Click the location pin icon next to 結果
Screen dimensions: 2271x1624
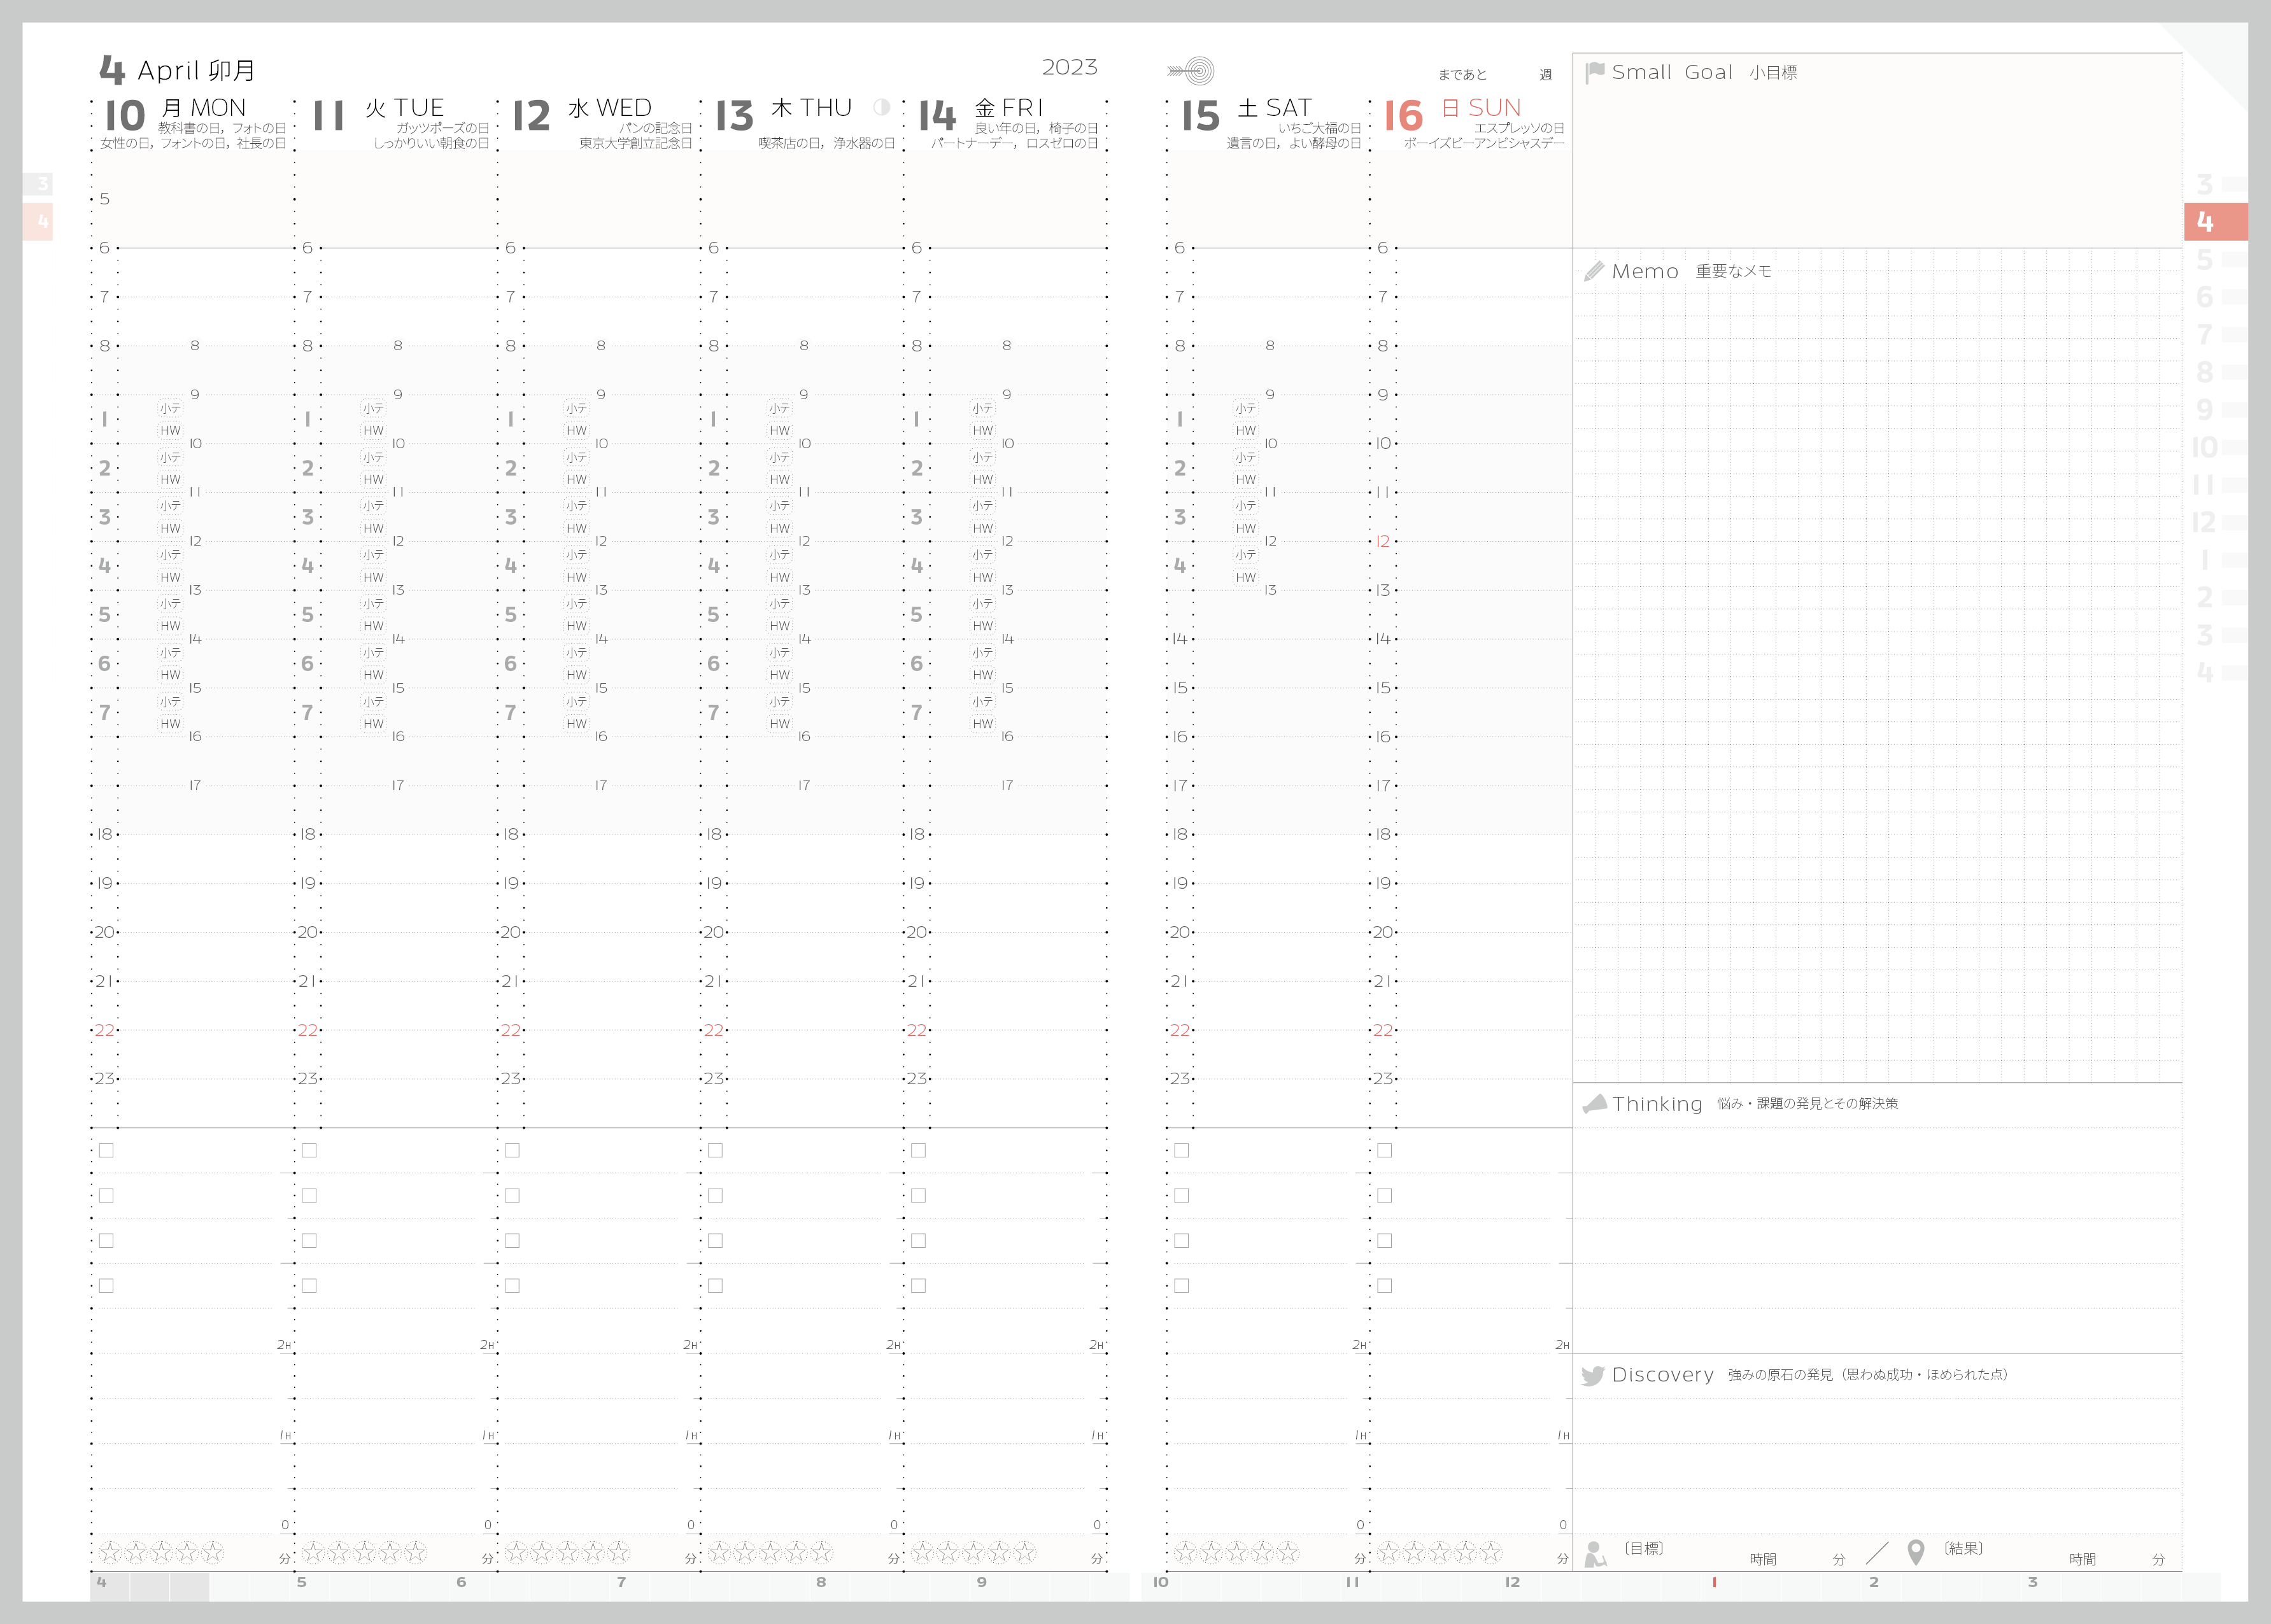point(1915,1552)
